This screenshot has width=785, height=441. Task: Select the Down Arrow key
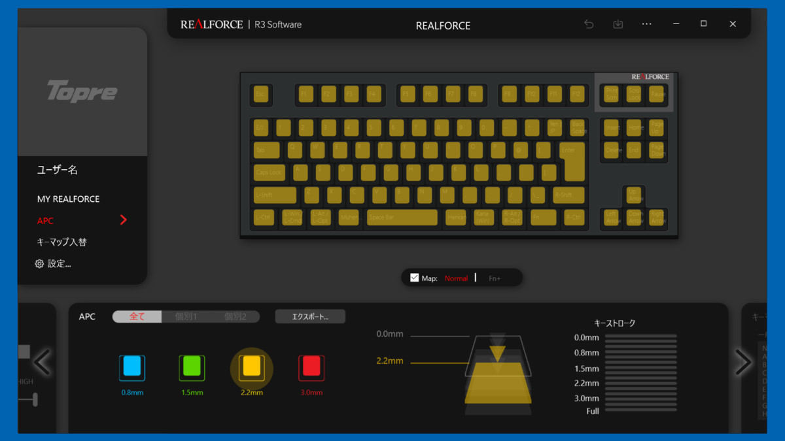[x=635, y=218]
